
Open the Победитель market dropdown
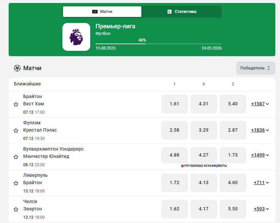(255, 68)
